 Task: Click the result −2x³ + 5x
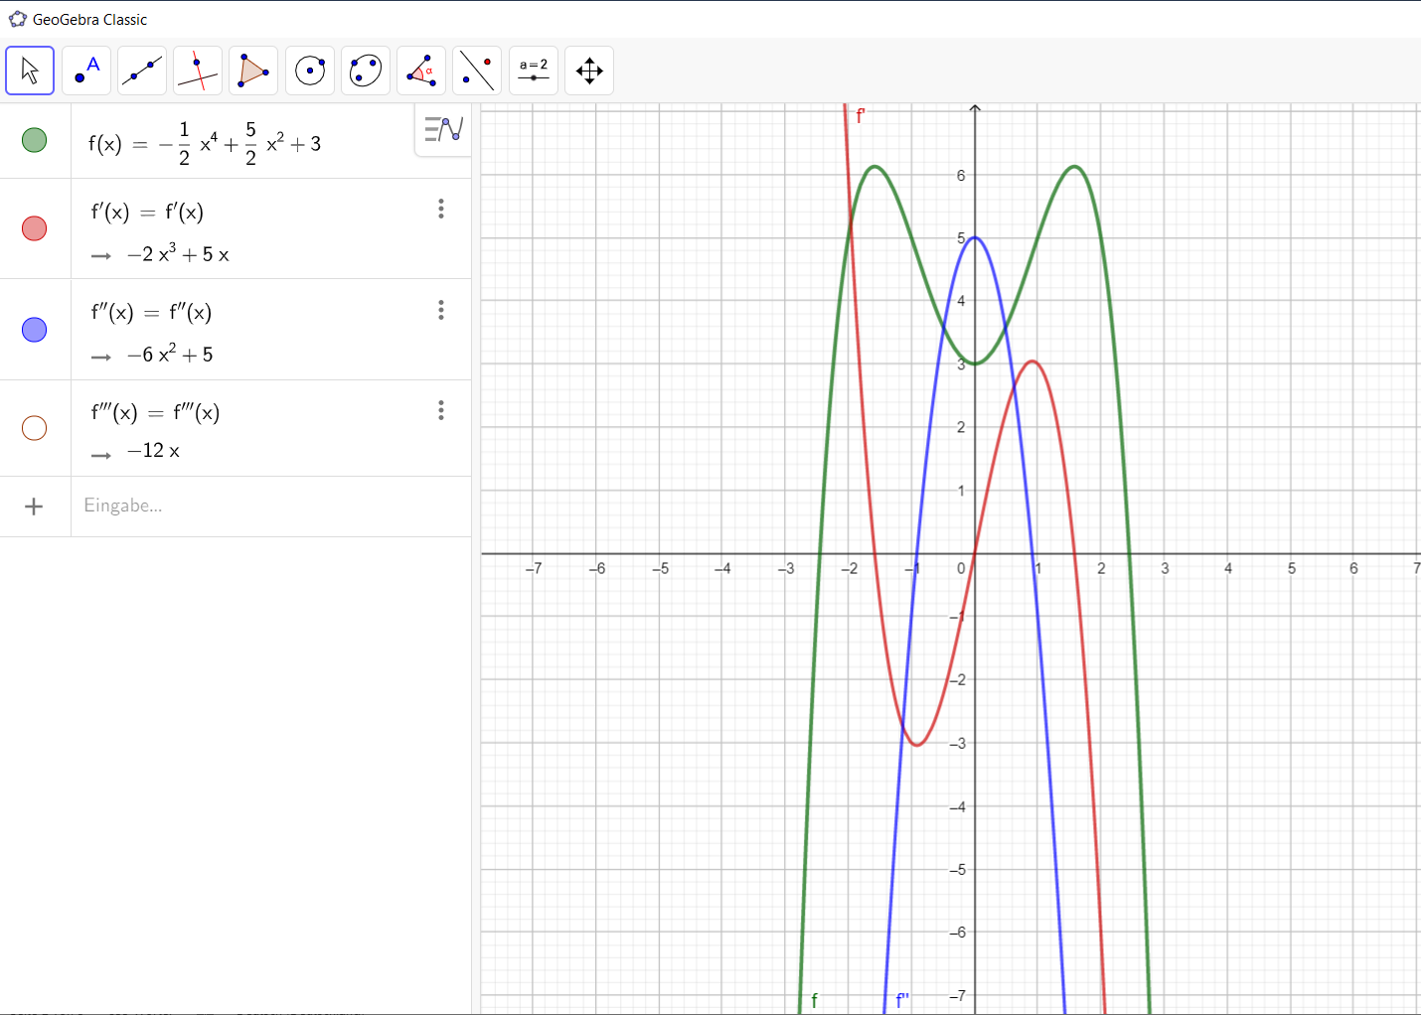pos(178,254)
